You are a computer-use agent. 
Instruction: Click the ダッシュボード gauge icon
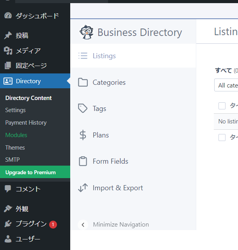[8, 16]
